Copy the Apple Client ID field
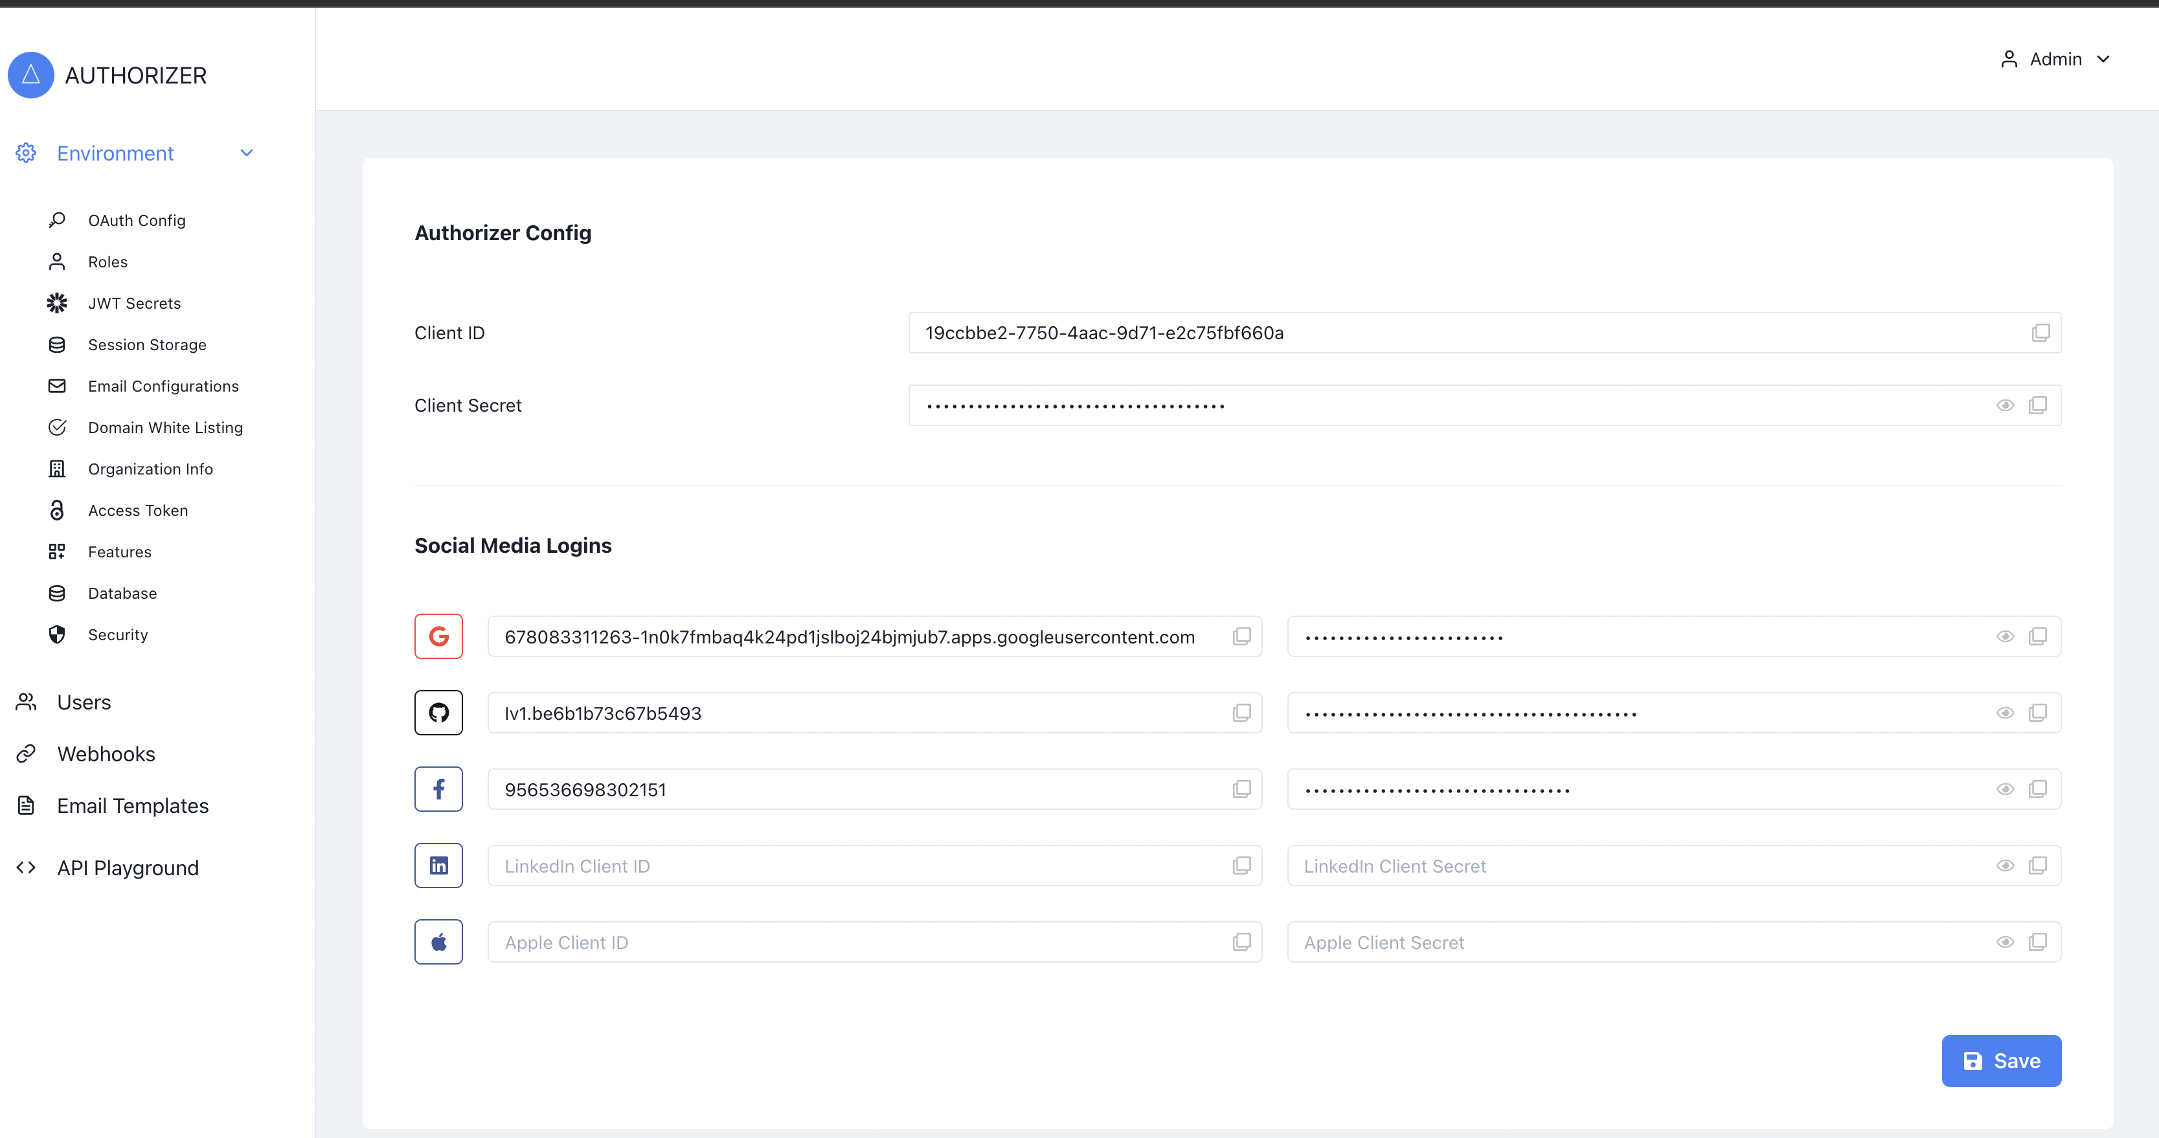The width and height of the screenshot is (2159, 1138). [1241, 942]
